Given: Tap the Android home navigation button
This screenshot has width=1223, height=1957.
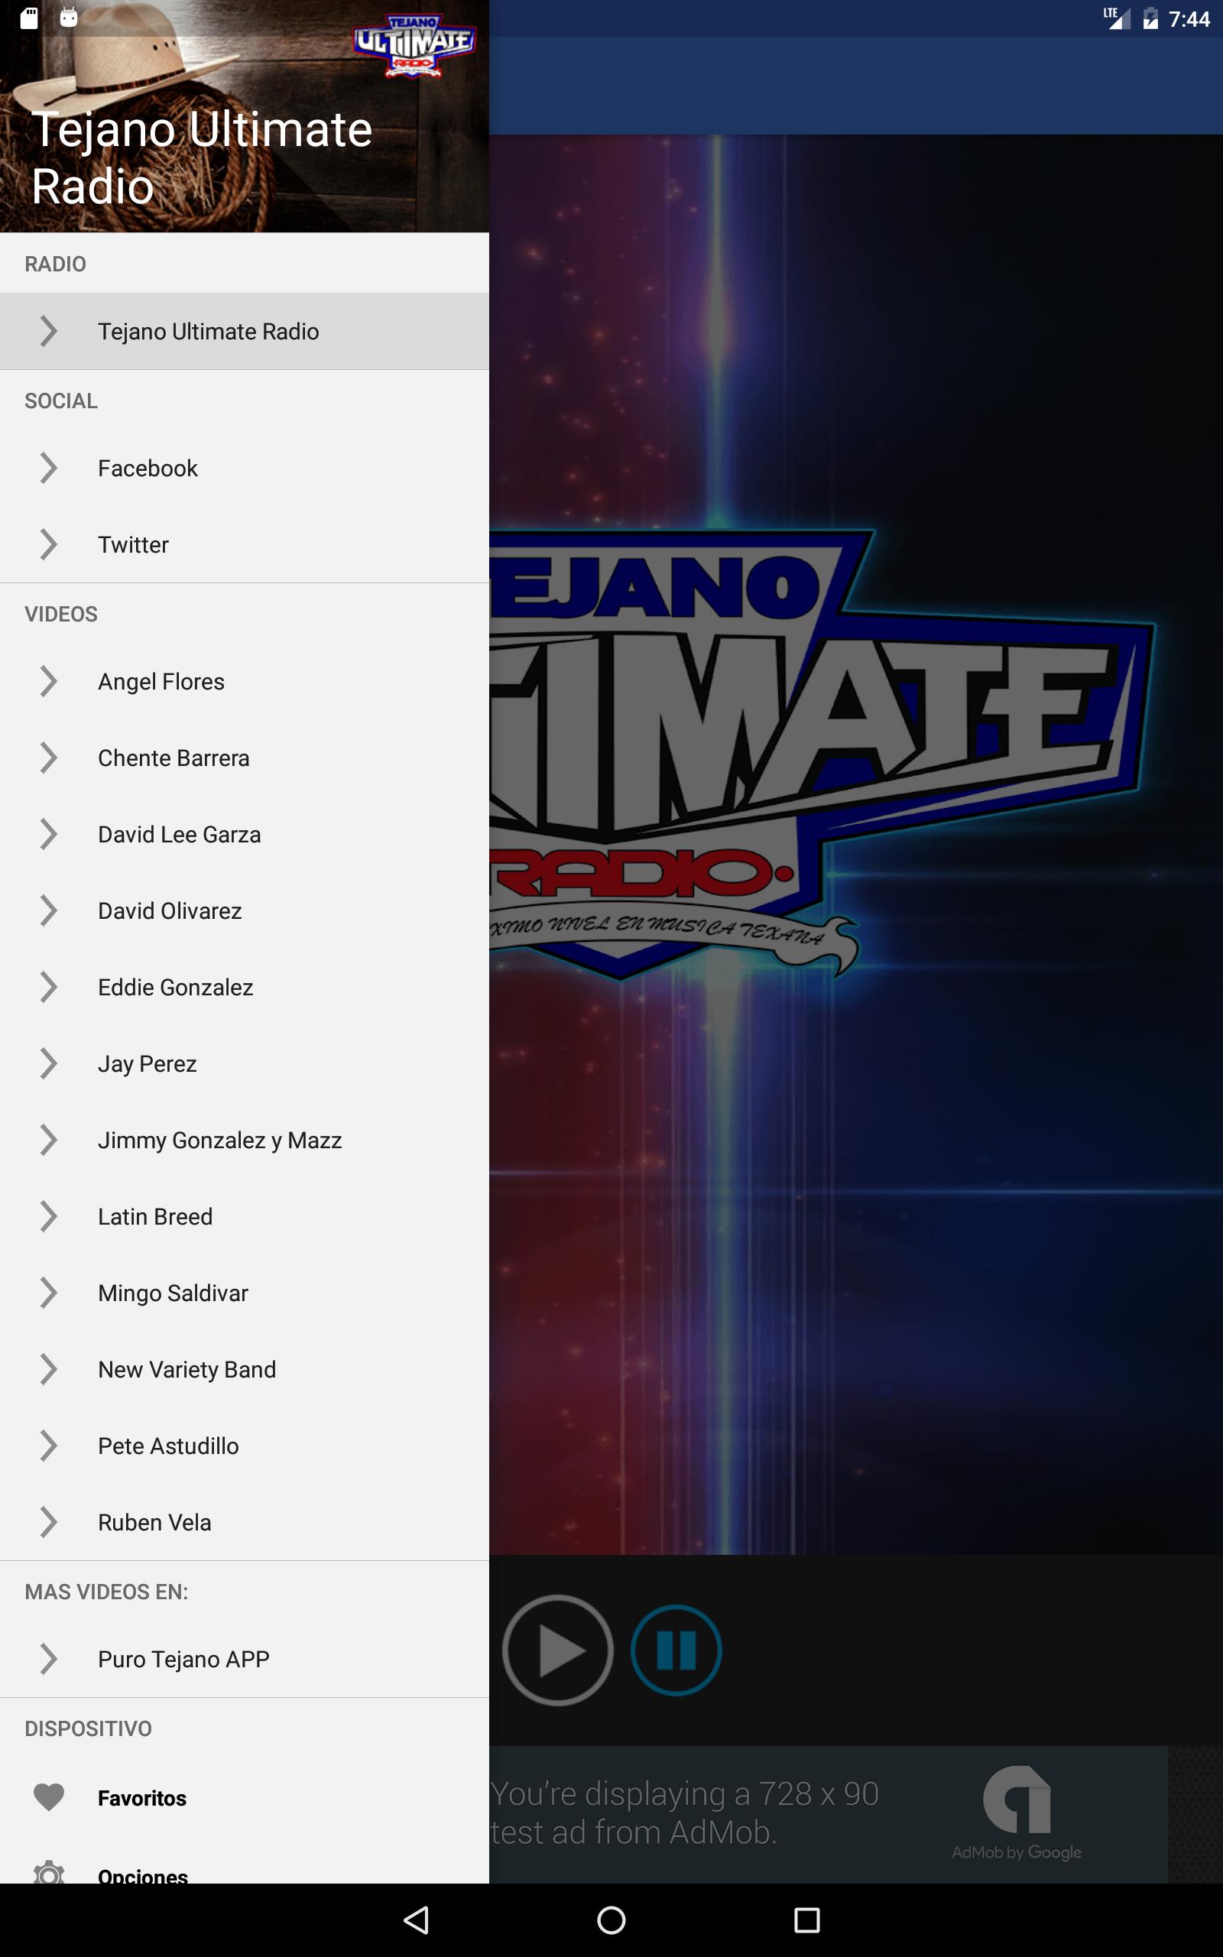Looking at the screenshot, I should (x=611, y=1920).
